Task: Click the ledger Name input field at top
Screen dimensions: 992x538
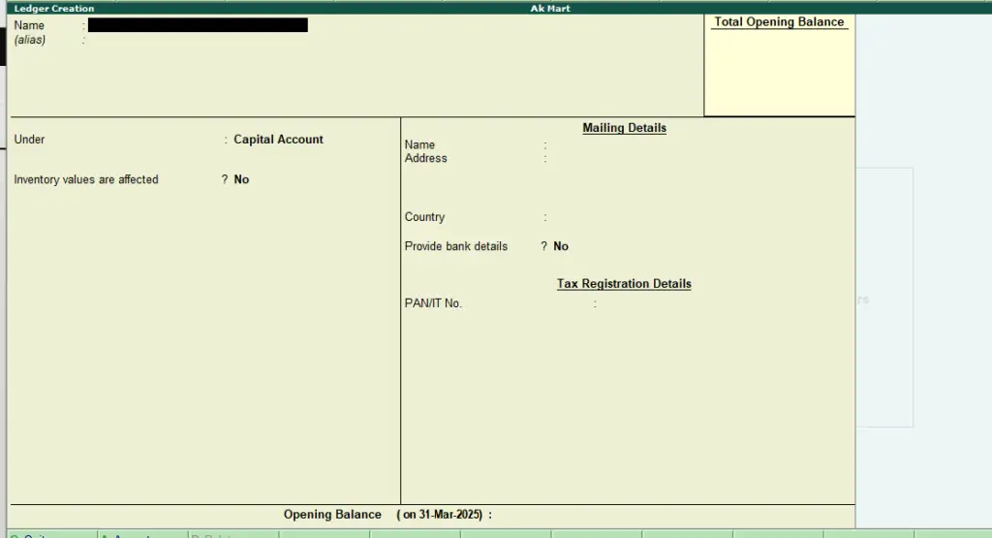Action: click(x=198, y=24)
